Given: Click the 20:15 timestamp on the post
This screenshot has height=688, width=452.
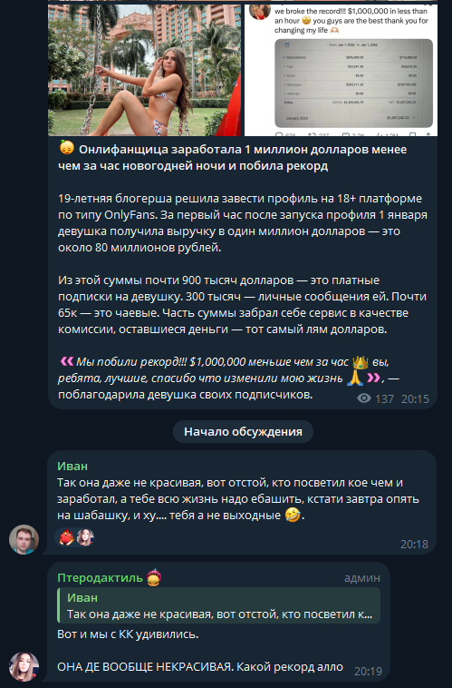Looking at the screenshot, I should 415,398.
